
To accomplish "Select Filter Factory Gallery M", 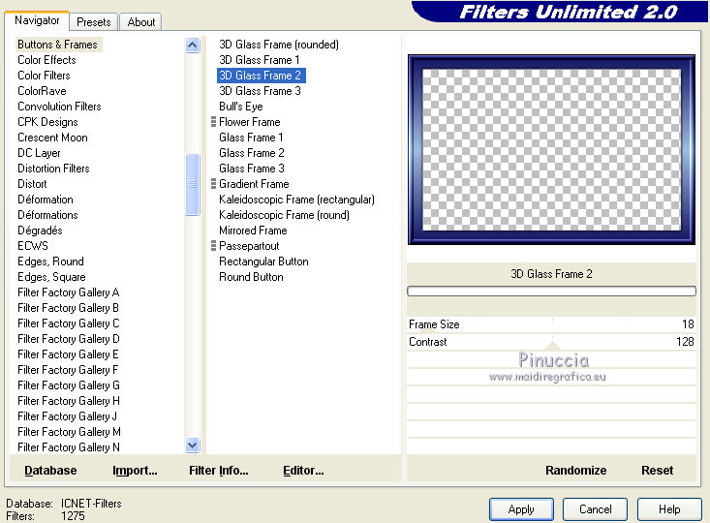I will pyautogui.click(x=69, y=432).
